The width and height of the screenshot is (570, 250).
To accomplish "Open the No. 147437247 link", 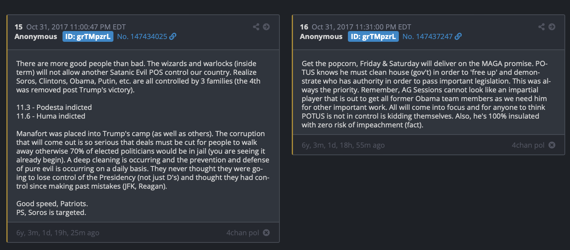I will pyautogui.click(x=427, y=37).
